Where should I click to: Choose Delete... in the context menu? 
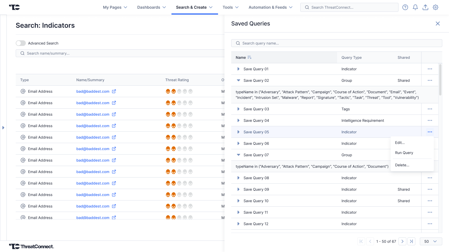coord(402,165)
